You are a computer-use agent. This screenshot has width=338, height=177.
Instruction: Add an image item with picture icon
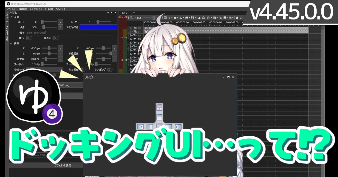(187, 18)
